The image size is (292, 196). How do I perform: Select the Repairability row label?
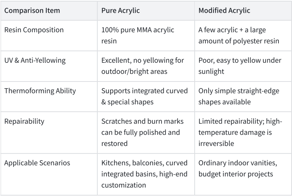click(x=24, y=121)
